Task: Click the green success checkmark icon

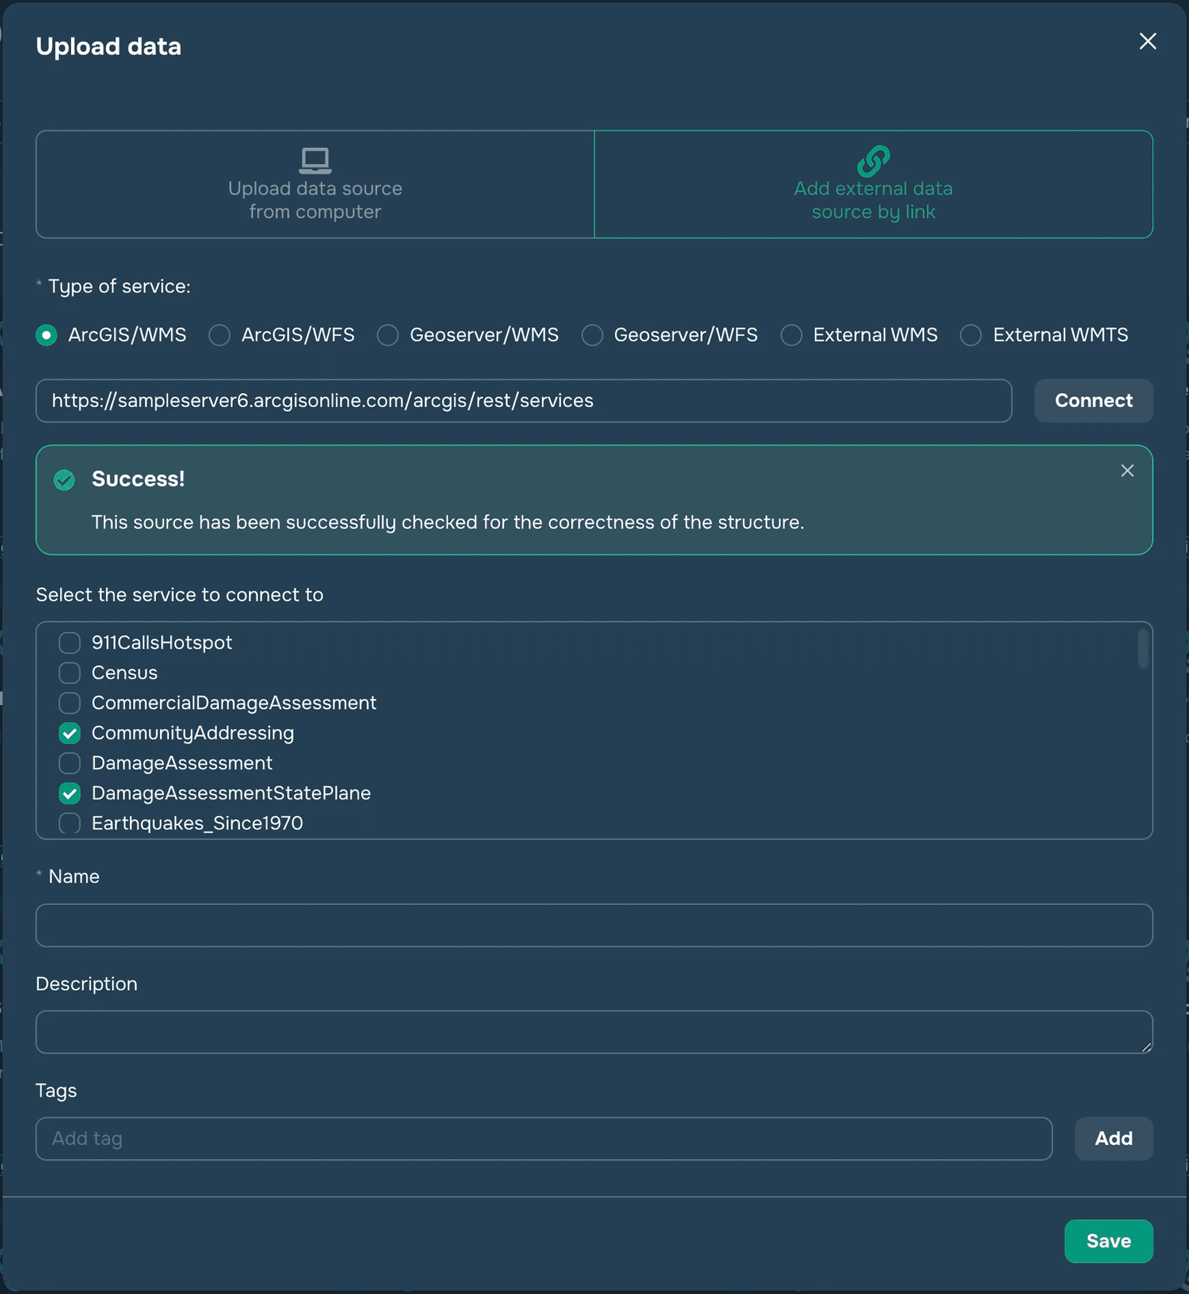Action: (x=64, y=479)
